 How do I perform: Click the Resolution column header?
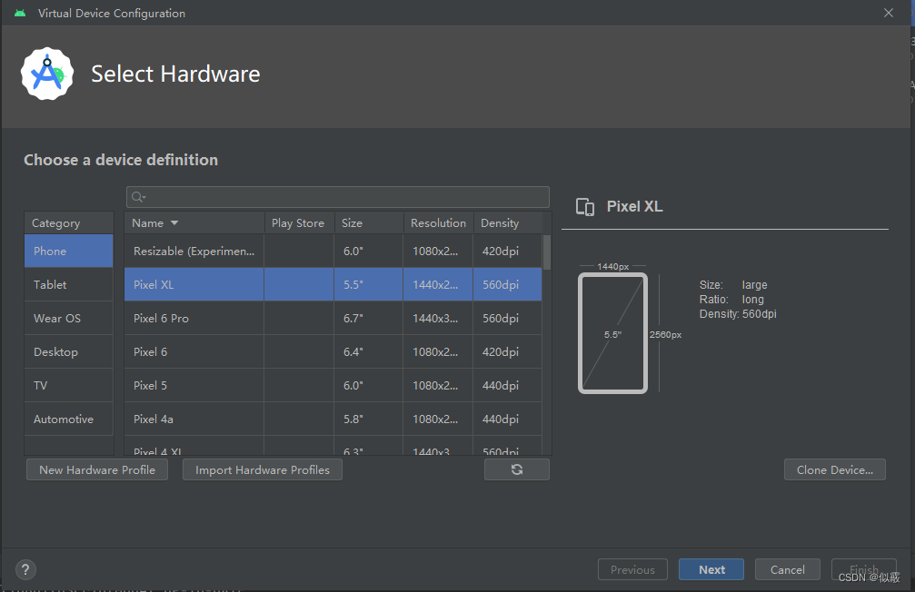(438, 222)
